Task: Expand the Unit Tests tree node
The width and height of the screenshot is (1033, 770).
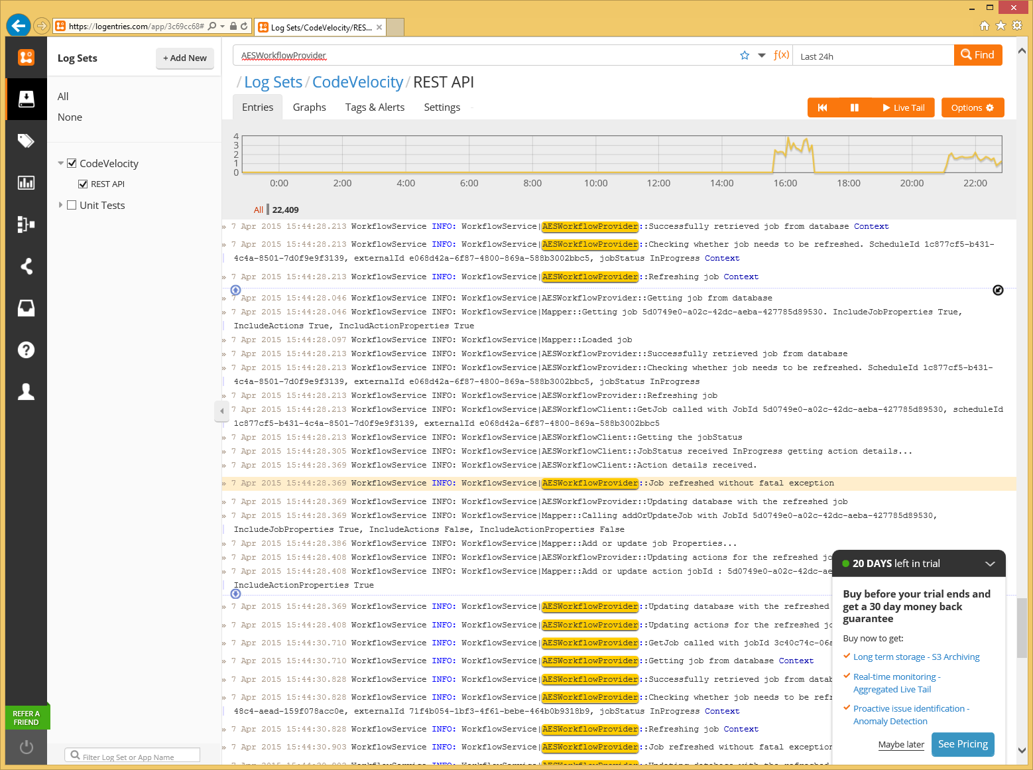Action: click(60, 205)
